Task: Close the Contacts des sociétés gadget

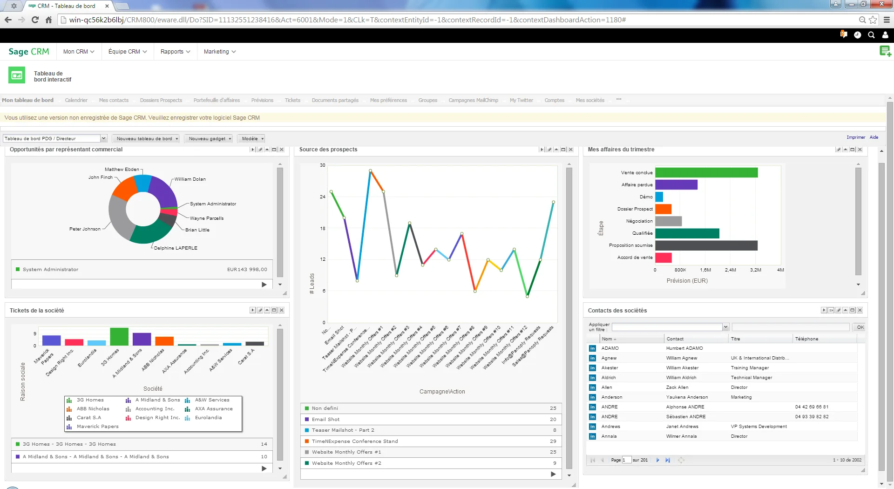Action: (x=860, y=310)
